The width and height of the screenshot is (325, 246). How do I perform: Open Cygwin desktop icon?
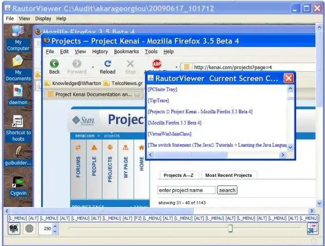pos(18,186)
